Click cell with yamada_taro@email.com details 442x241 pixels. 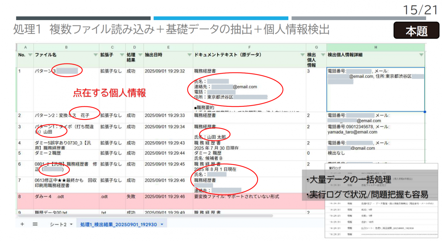376,132
